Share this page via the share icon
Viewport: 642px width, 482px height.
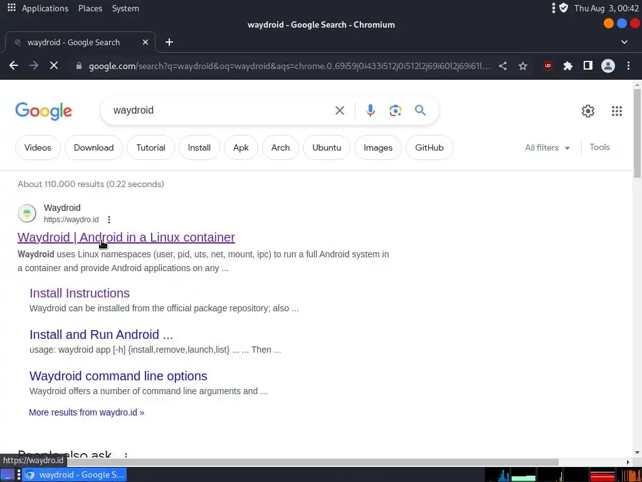(x=503, y=65)
